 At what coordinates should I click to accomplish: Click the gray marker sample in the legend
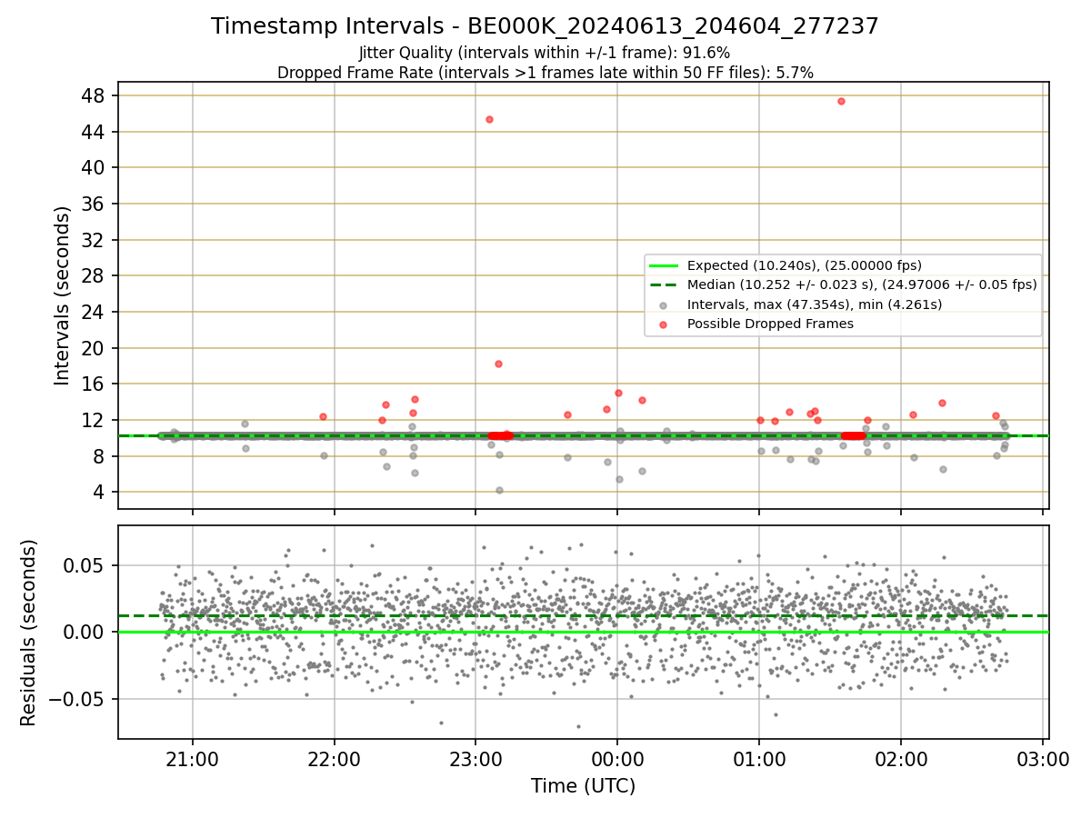[664, 305]
